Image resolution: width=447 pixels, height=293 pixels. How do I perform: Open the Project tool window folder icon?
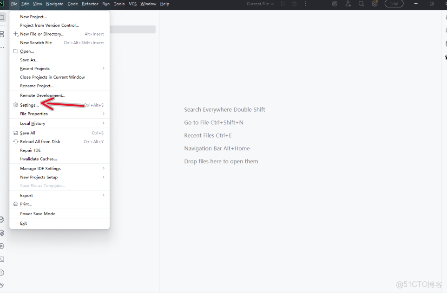point(2,17)
